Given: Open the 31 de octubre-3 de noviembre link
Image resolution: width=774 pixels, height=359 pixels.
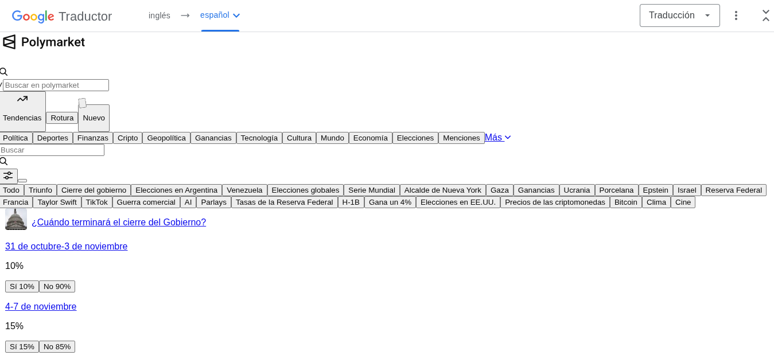Looking at the screenshot, I should click(x=67, y=246).
